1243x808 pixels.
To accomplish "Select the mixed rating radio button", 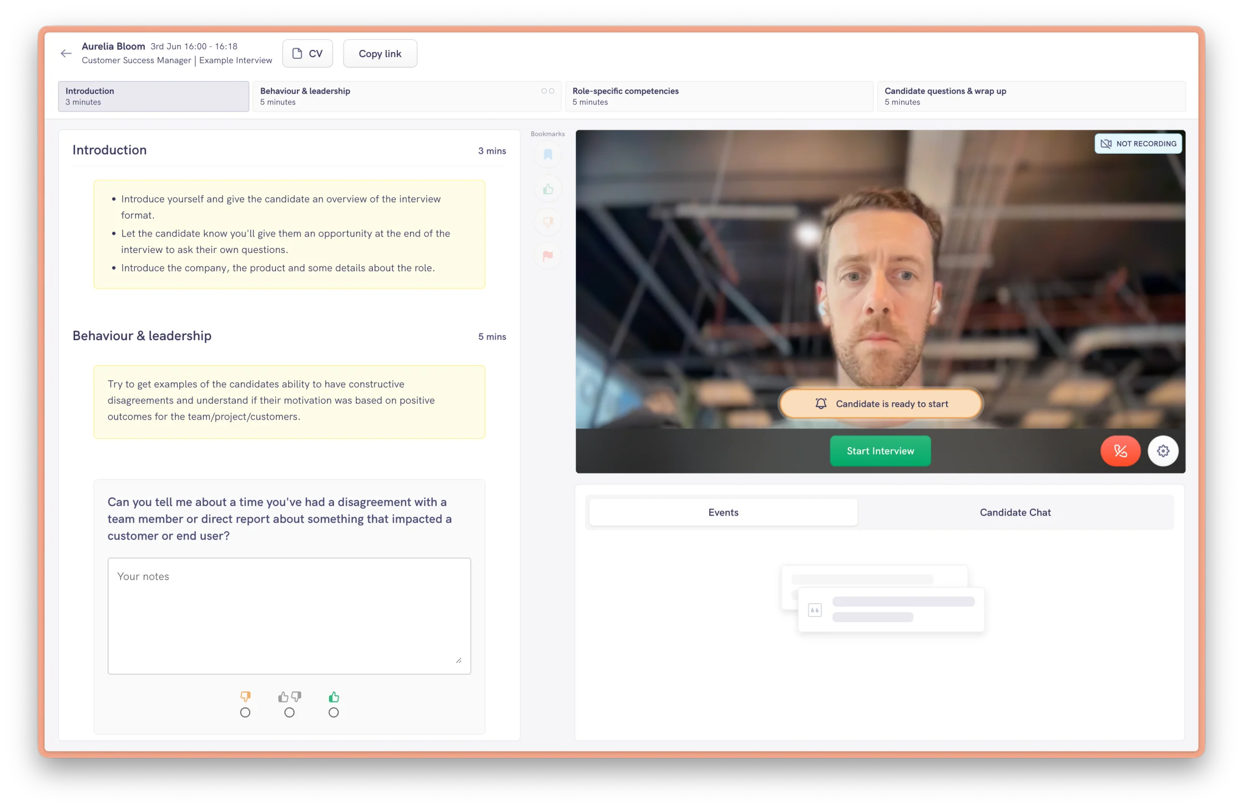I will (x=290, y=713).
